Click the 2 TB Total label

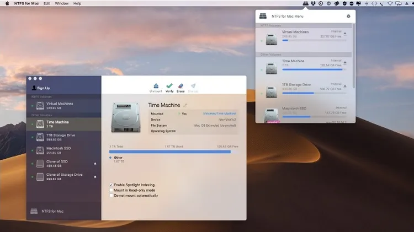[116, 147]
